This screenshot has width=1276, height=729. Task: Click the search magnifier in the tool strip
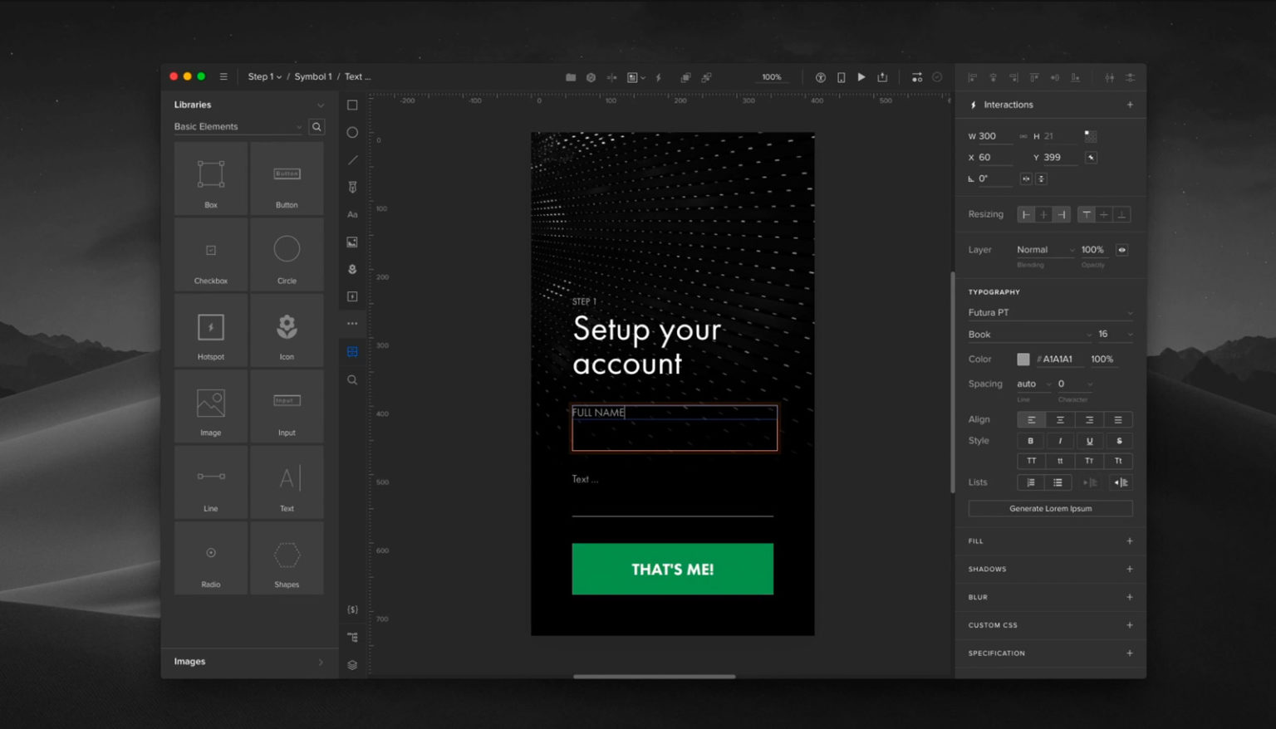tap(352, 380)
